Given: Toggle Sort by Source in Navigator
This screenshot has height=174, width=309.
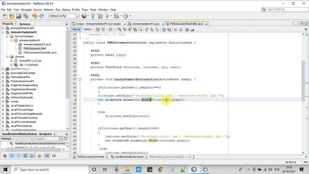Looking at the screenshot, I should [54, 156].
